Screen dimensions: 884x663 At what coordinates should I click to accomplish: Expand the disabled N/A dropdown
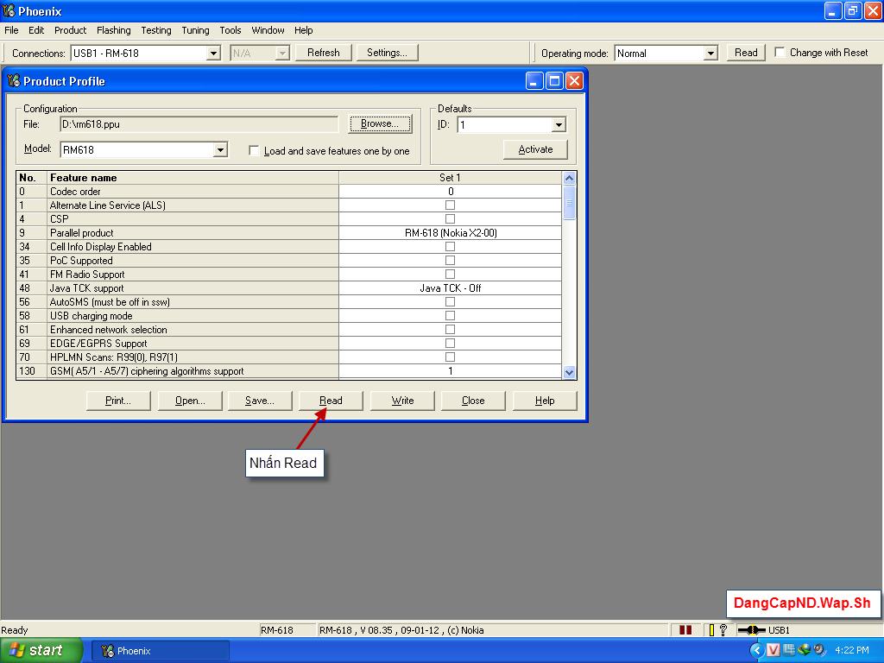[x=282, y=54]
